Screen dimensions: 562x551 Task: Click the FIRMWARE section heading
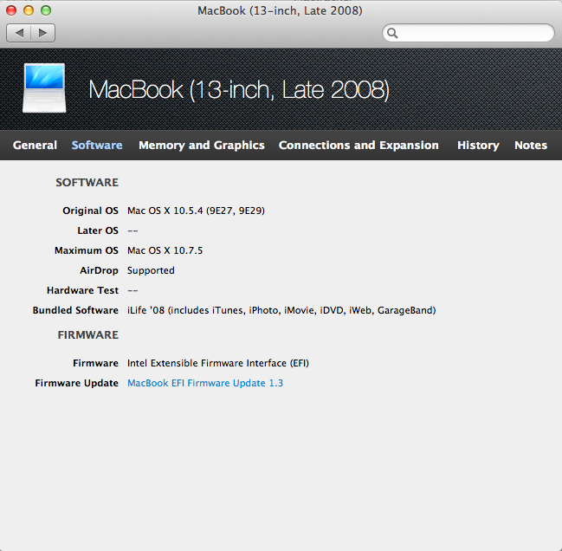click(x=87, y=334)
